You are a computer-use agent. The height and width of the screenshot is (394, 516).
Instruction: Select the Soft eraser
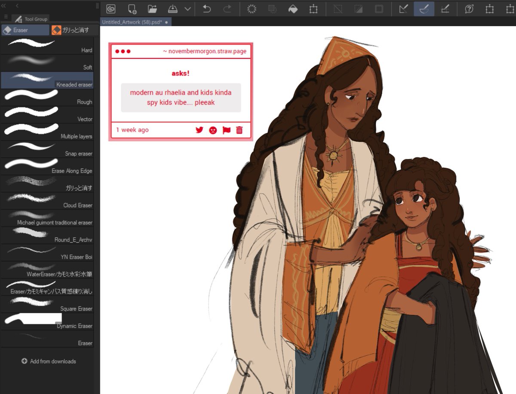click(47, 63)
